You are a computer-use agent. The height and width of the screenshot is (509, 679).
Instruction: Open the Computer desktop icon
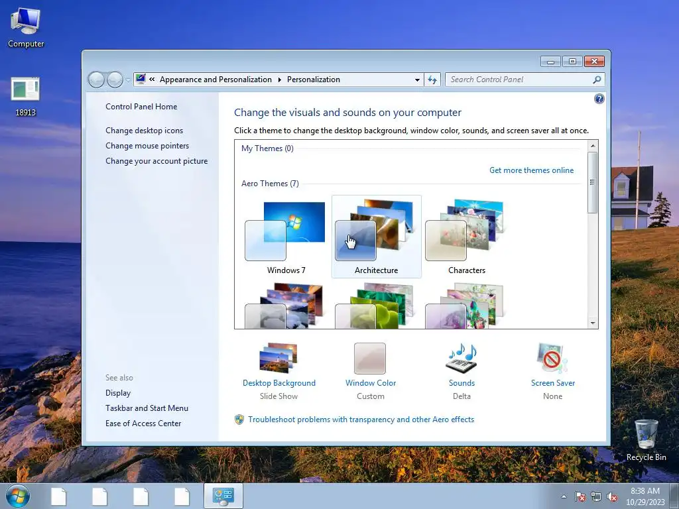(26, 27)
